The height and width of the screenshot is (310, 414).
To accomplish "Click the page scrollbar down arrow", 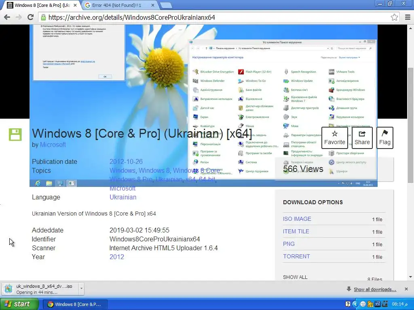I will (411, 277).
